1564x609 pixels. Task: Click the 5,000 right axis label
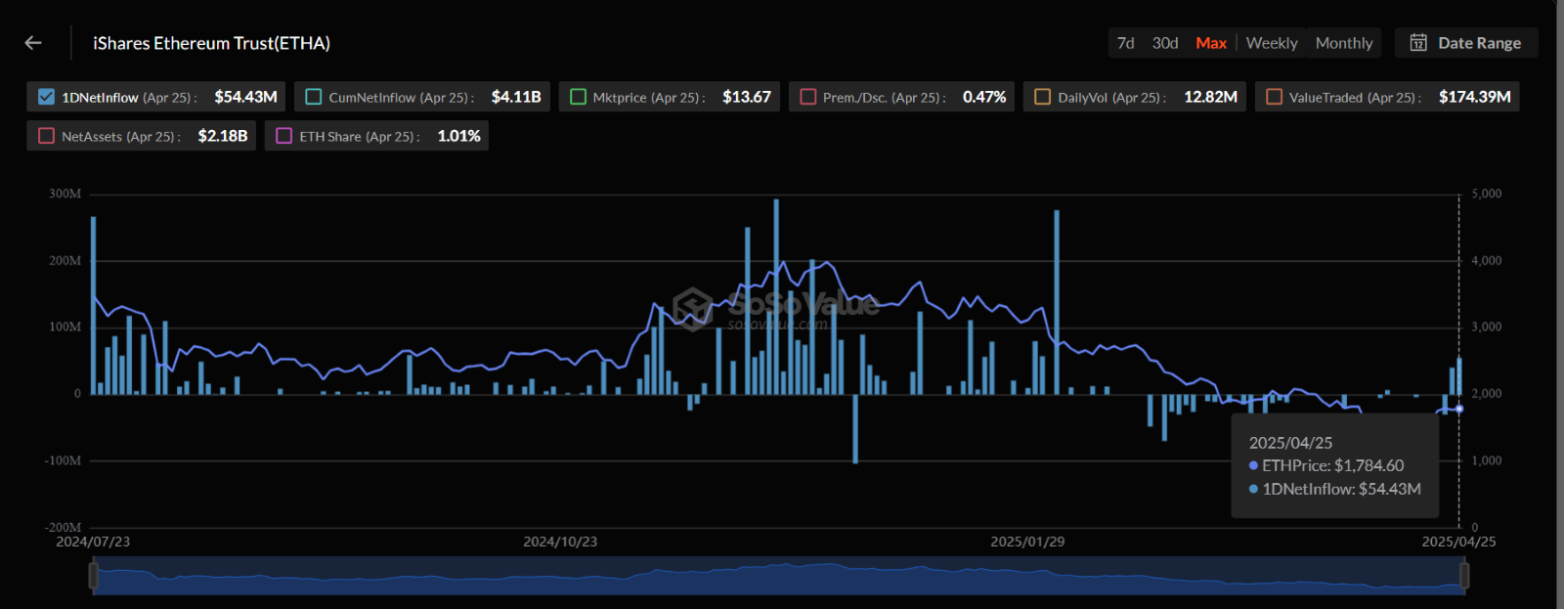[1487, 194]
